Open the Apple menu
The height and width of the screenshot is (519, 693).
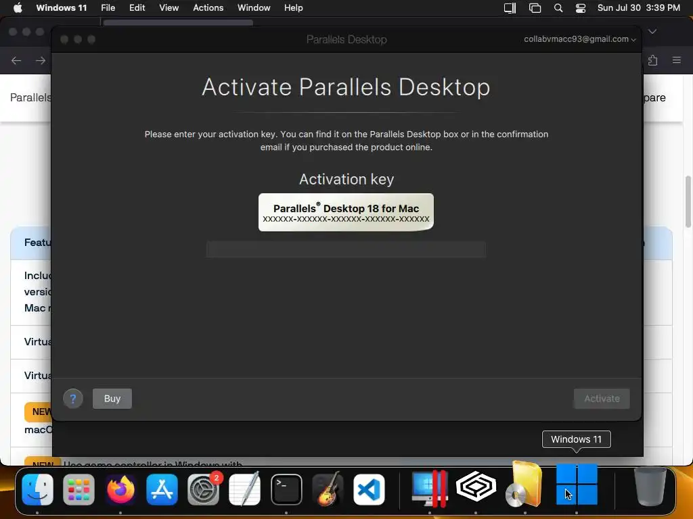(18, 8)
